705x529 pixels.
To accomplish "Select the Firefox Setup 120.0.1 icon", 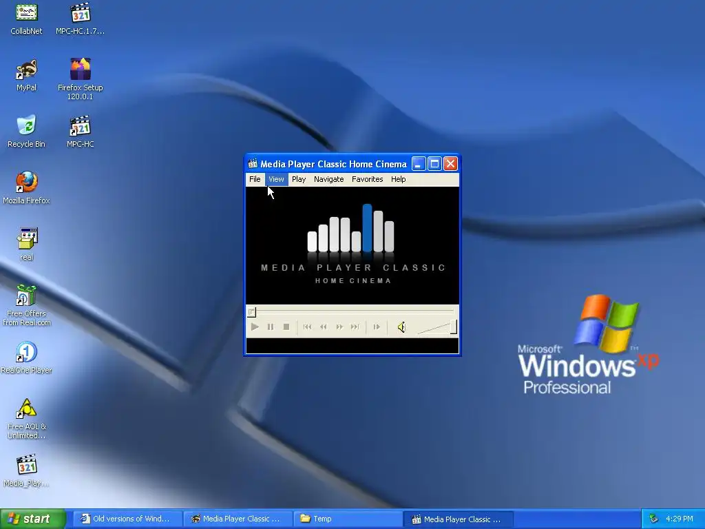I will pyautogui.click(x=80, y=79).
